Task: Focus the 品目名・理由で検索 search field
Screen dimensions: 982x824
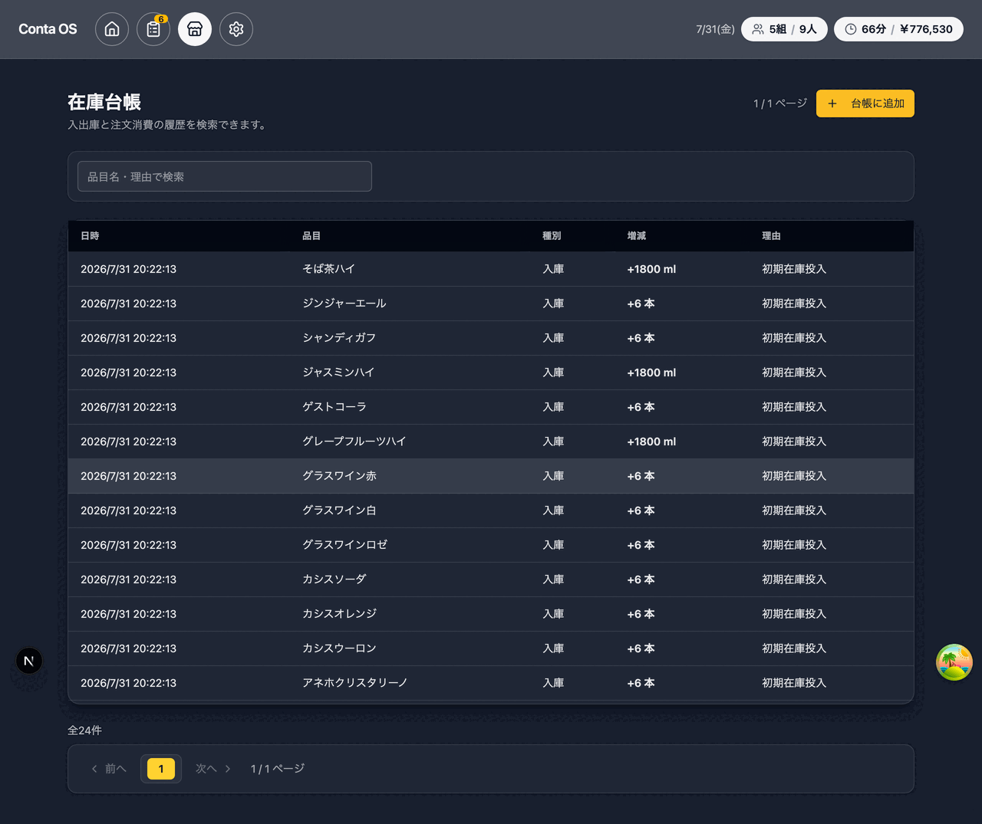Action: [x=225, y=176]
